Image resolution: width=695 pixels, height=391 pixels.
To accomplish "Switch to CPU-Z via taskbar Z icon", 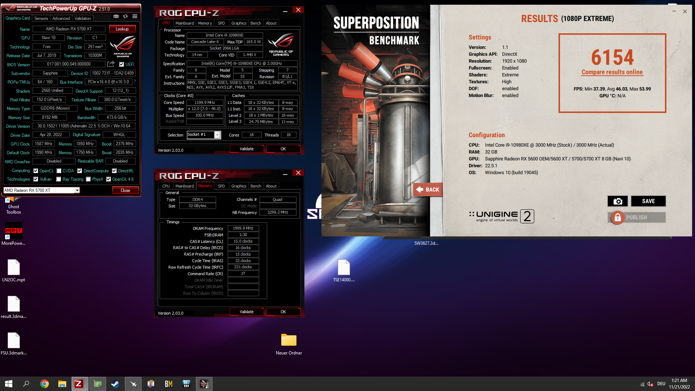I will 79,384.
